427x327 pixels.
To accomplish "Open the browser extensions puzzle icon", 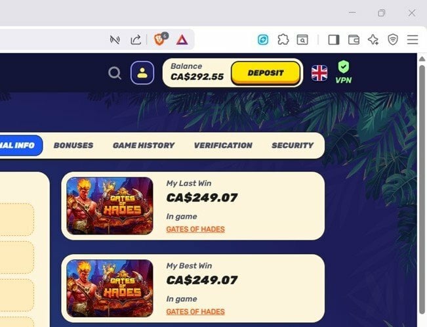I will (x=283, y=40).
